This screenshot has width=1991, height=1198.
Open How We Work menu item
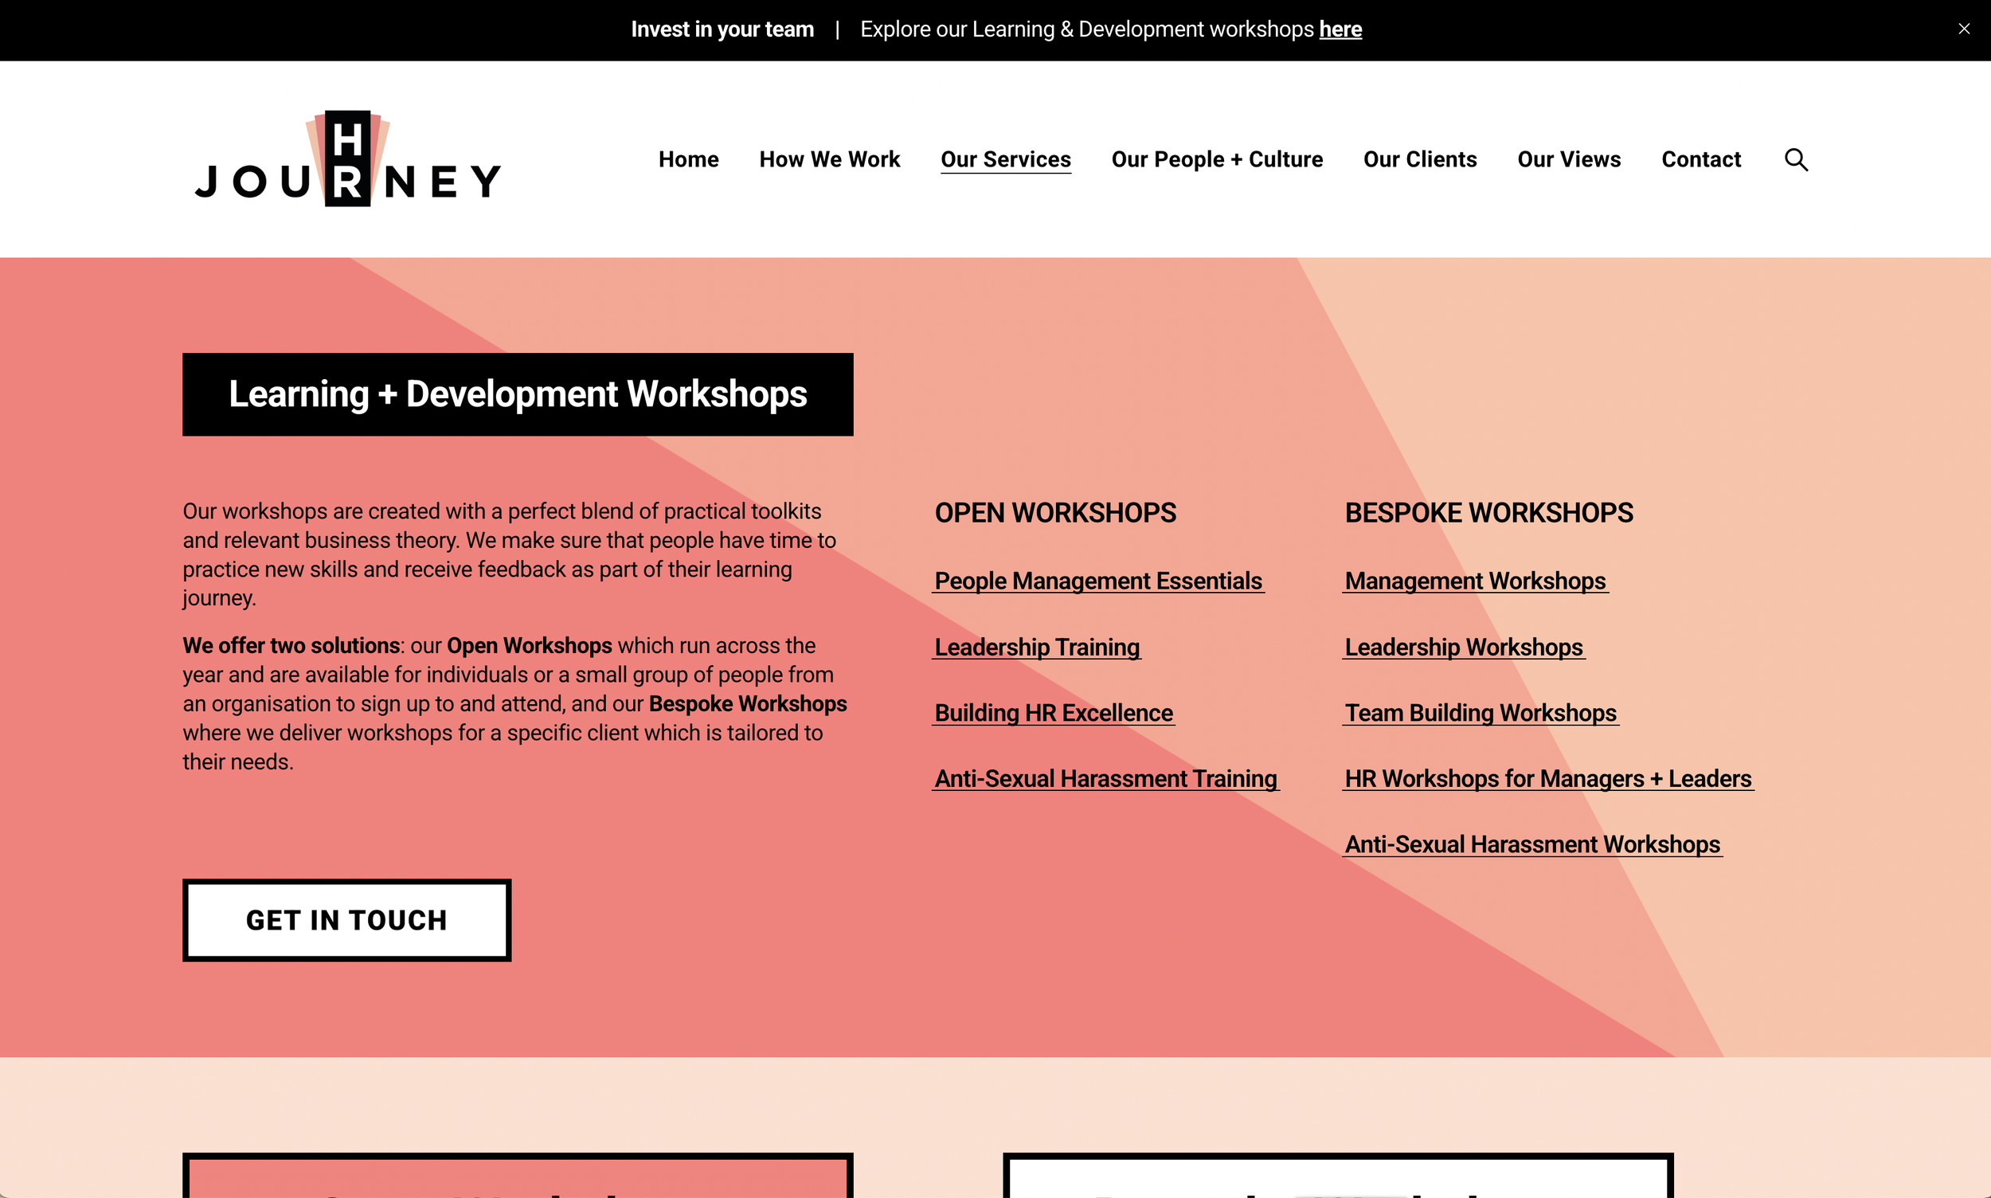[829, 160]
